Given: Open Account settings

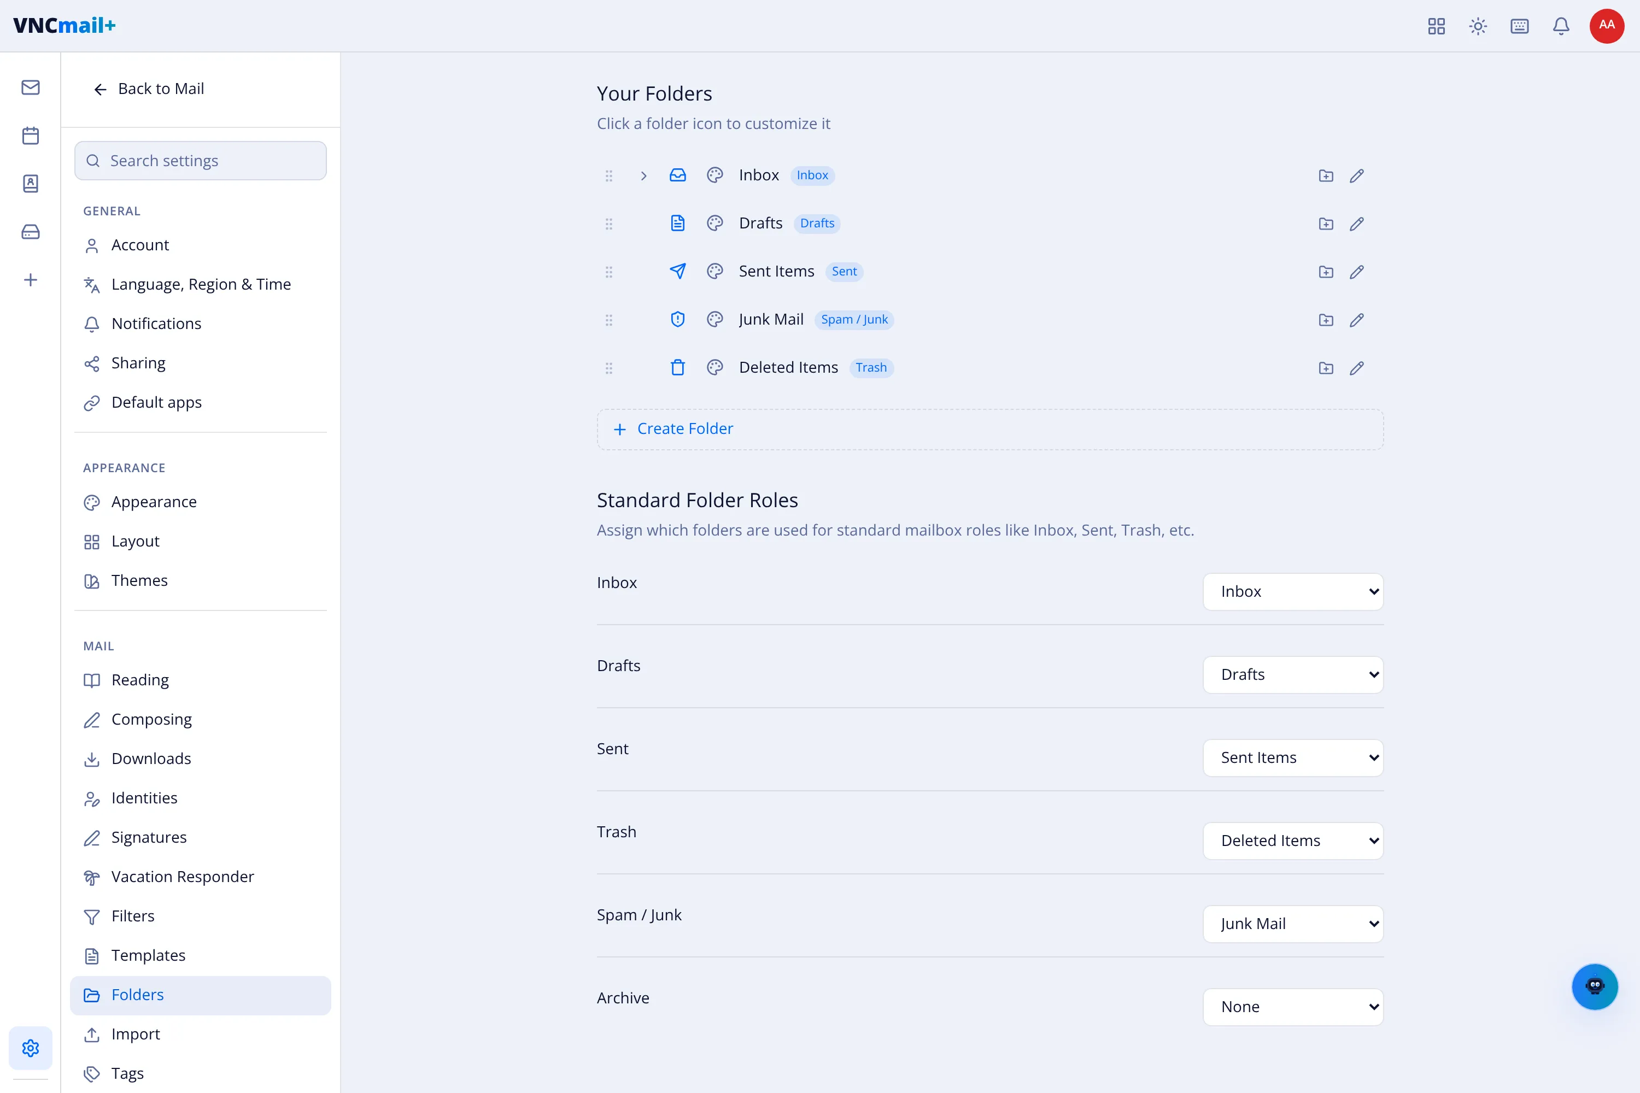Looking at the screenshot, I should pos(200,245).
